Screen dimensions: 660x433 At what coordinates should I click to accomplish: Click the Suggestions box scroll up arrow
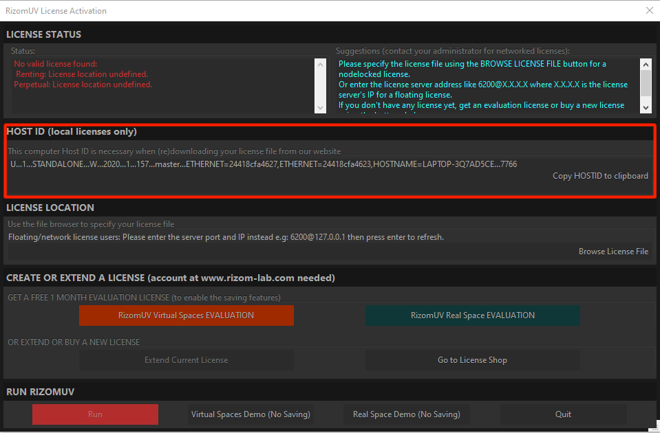(x=646, y=65)
